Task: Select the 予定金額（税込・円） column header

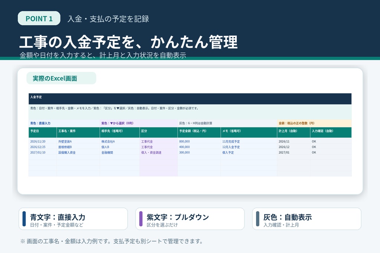Action: pos(199,132)
